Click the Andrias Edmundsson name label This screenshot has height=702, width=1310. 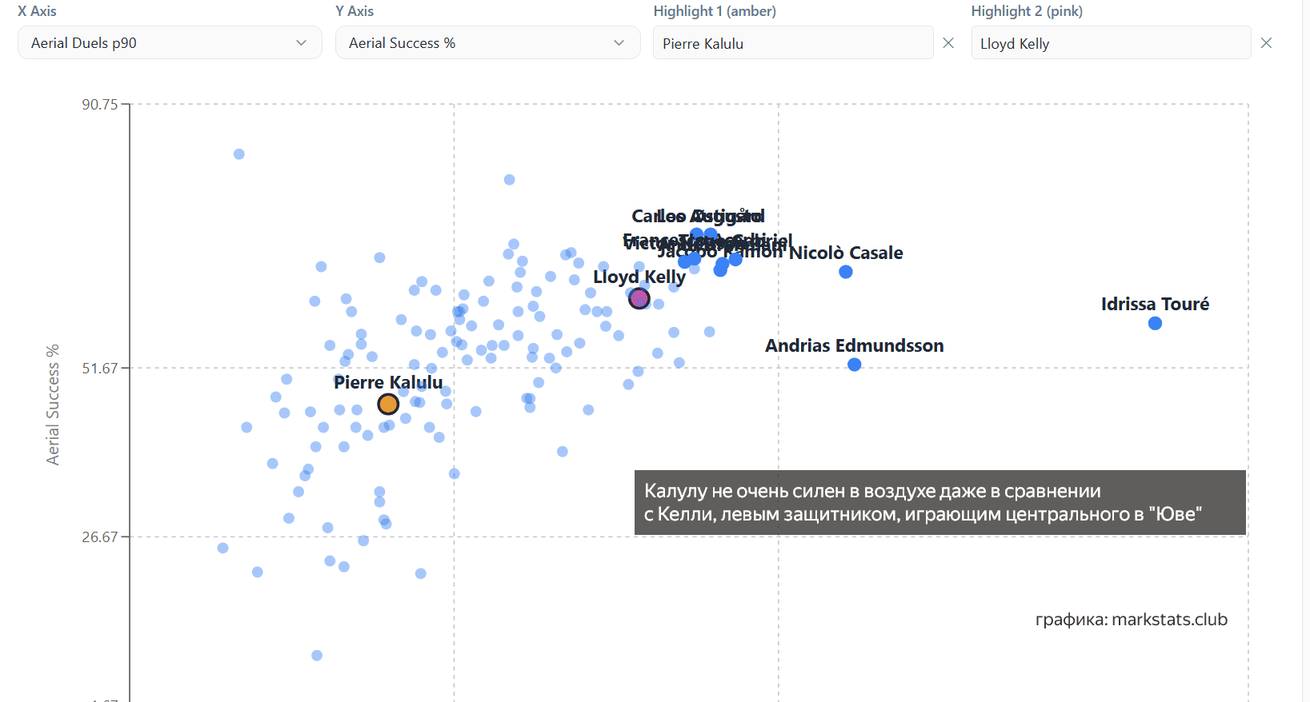[854, 345]
